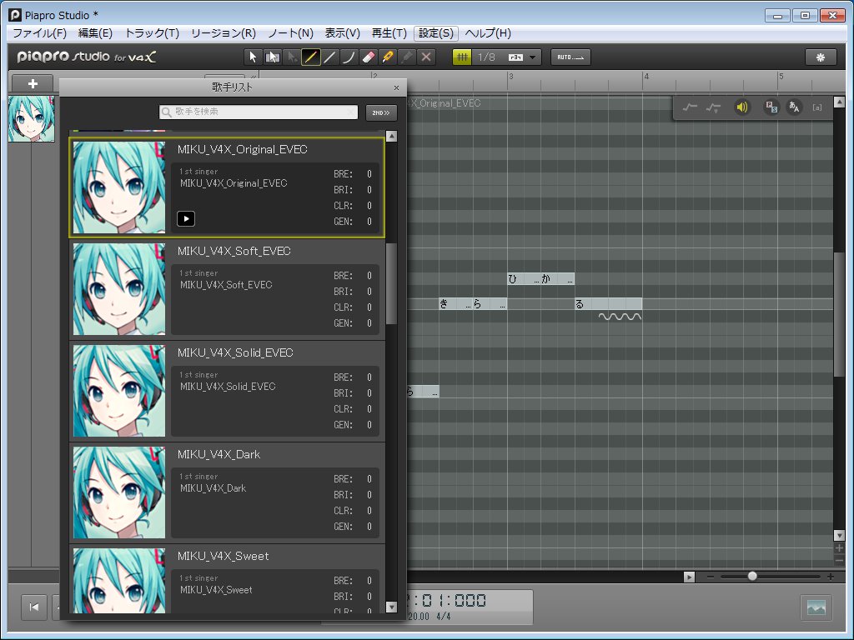Toggle the yellow grid snap button

(462, 57)
